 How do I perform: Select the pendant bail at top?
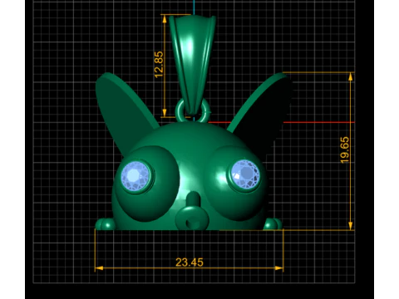[193, 64]
